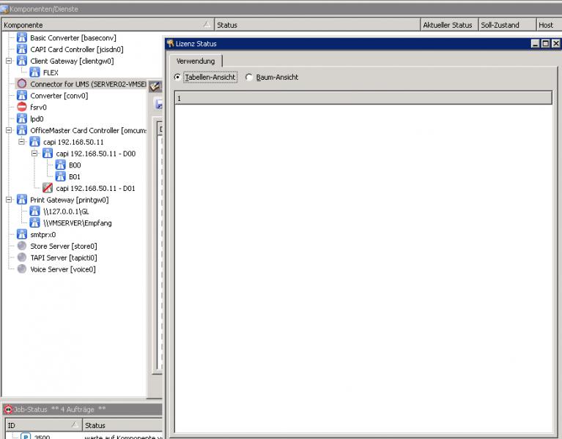This screenshot has height=439, width=562.
Task: Click the CAPI Card Controller icon
Action: 22,49
